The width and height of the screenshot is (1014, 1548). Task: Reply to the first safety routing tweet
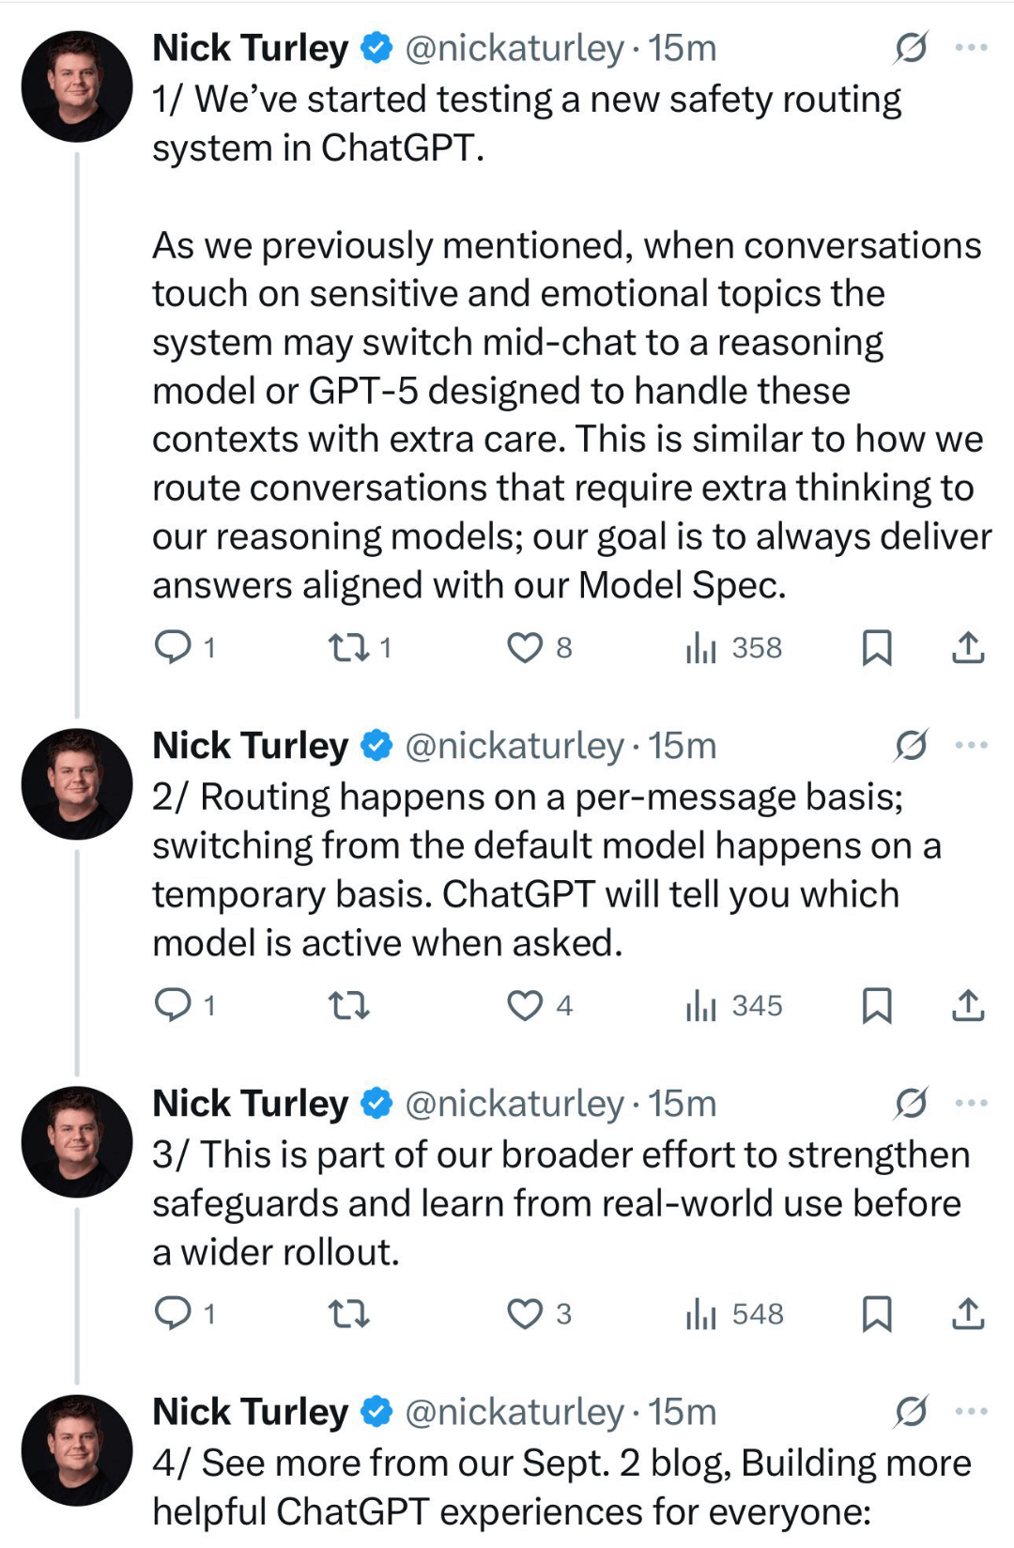[x=173, y=647]
